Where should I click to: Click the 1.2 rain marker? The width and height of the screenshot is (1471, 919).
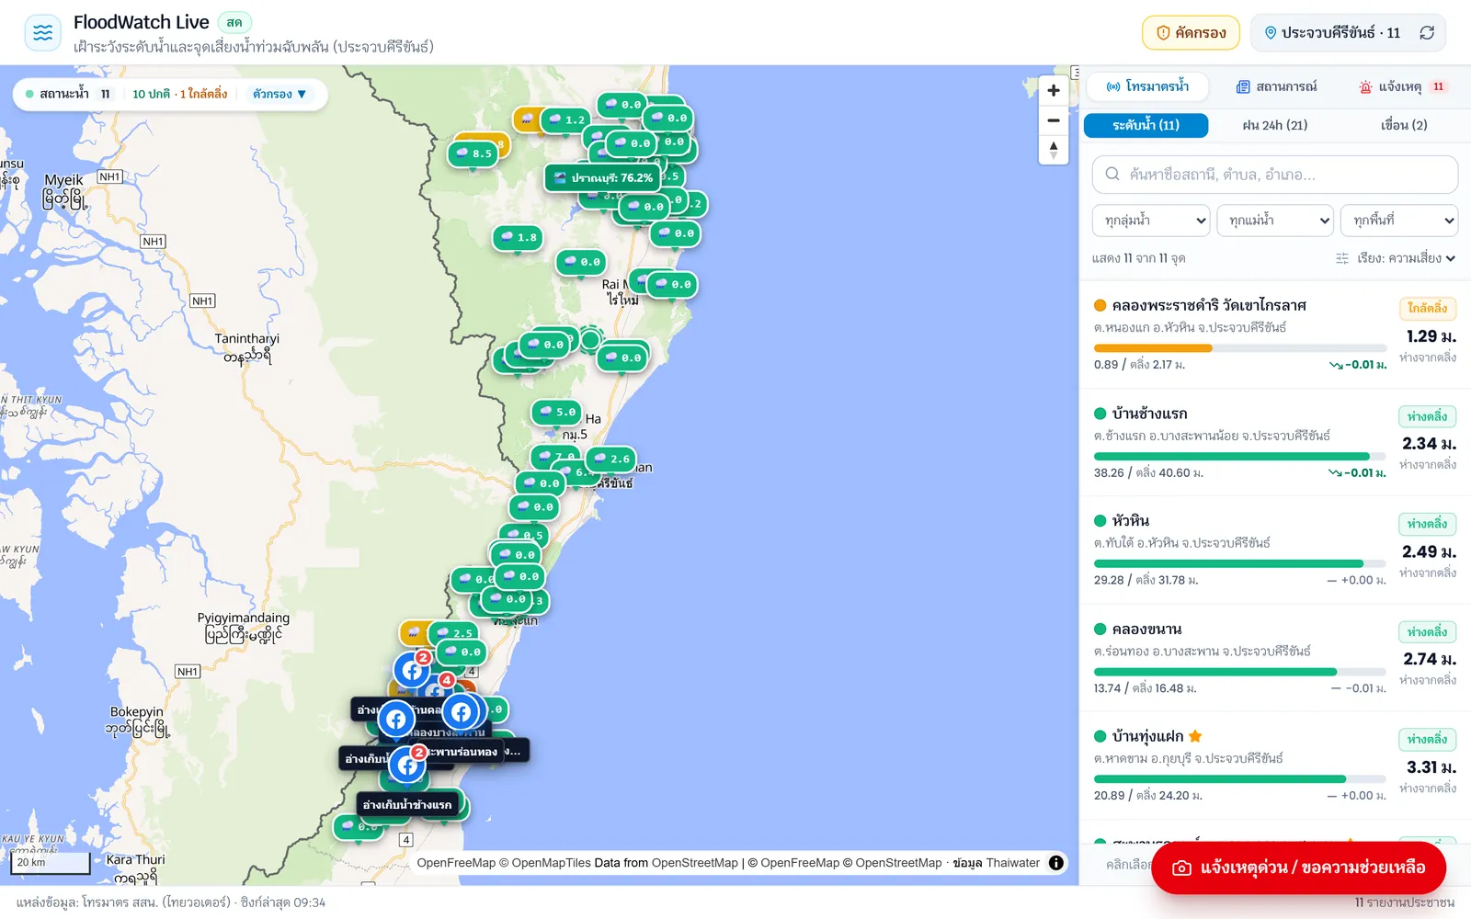566,119
